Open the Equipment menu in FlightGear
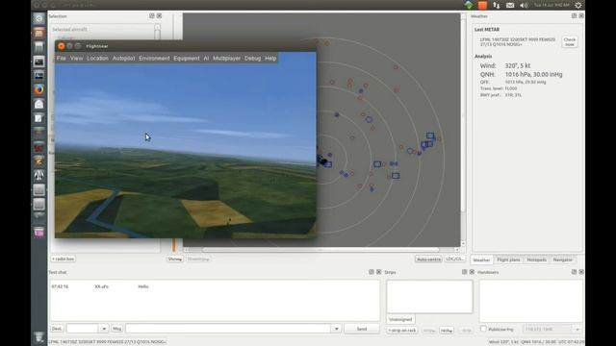The height and width of the screenshot is (346, 616). pos(187,58)
